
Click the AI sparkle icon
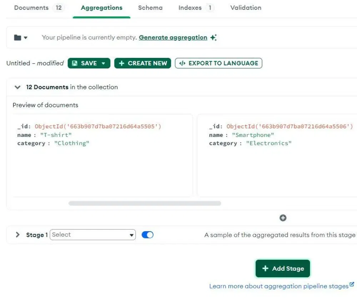(213, 37)
